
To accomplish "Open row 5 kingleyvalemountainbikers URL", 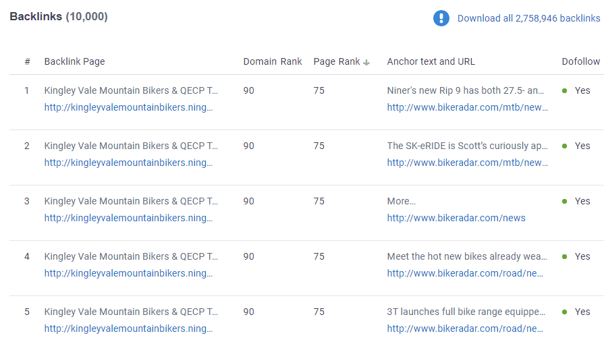I will click(x=128, y=328).
